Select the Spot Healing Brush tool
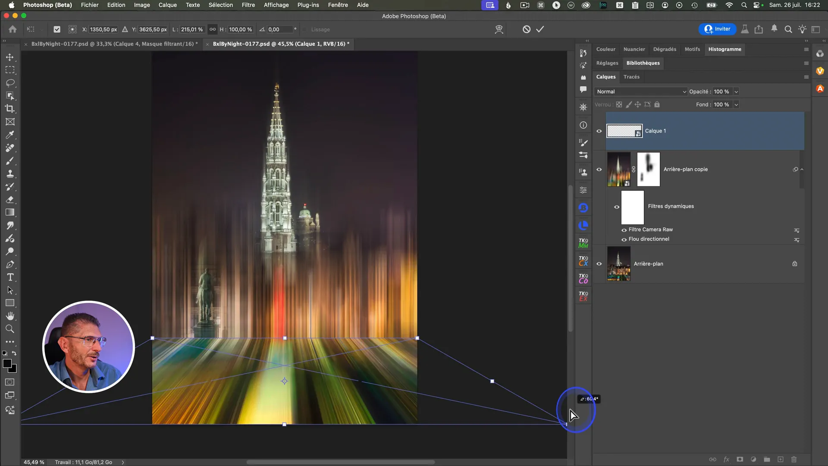 tap(10, 148)
